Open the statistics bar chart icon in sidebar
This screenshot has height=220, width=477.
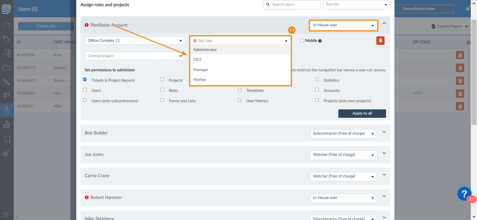click(7, 124)
